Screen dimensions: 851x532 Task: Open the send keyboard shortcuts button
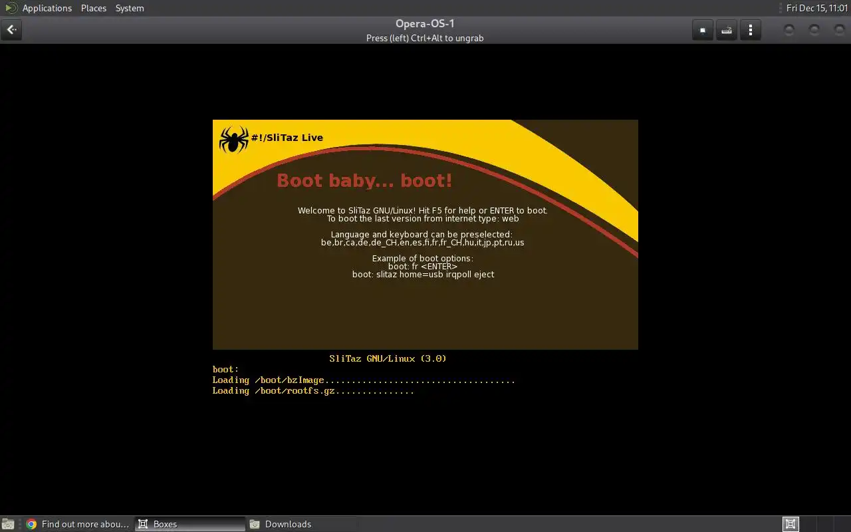(727, 30)
